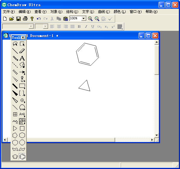Open the 100% zoom level dropdown
The image size is (180, 169).
click(x=84, y=18)
